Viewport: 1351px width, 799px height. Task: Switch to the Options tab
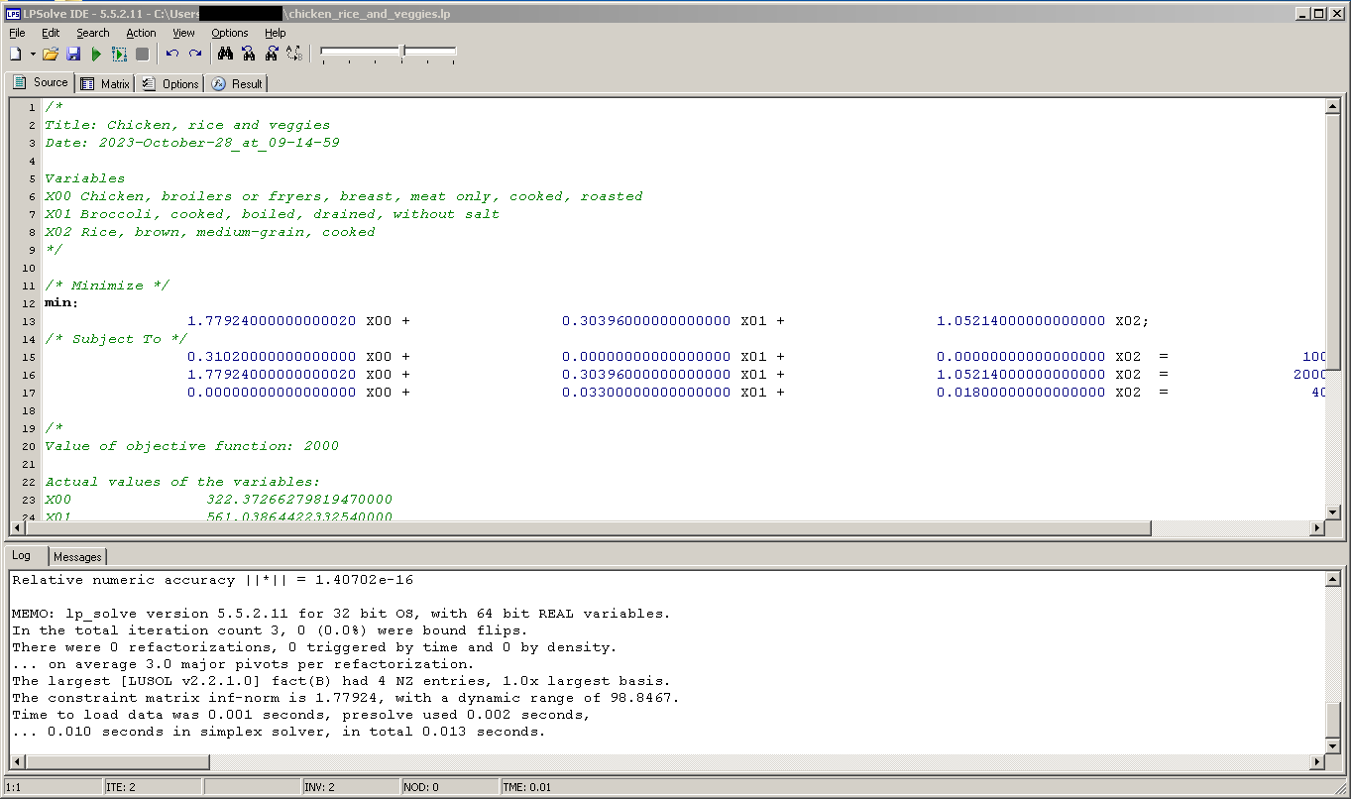[169, 84]
